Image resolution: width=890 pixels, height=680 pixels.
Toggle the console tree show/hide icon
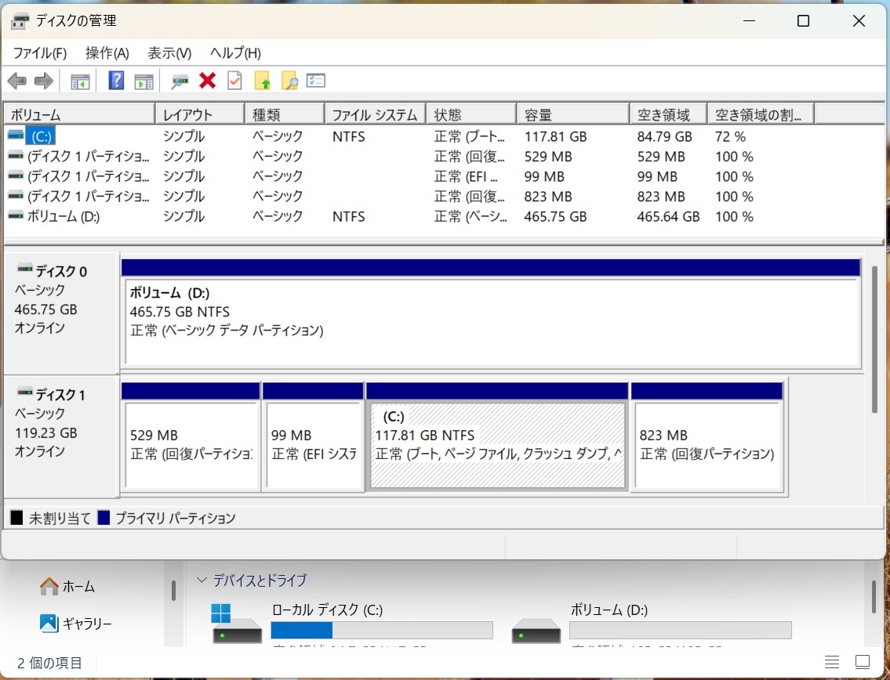80,81
